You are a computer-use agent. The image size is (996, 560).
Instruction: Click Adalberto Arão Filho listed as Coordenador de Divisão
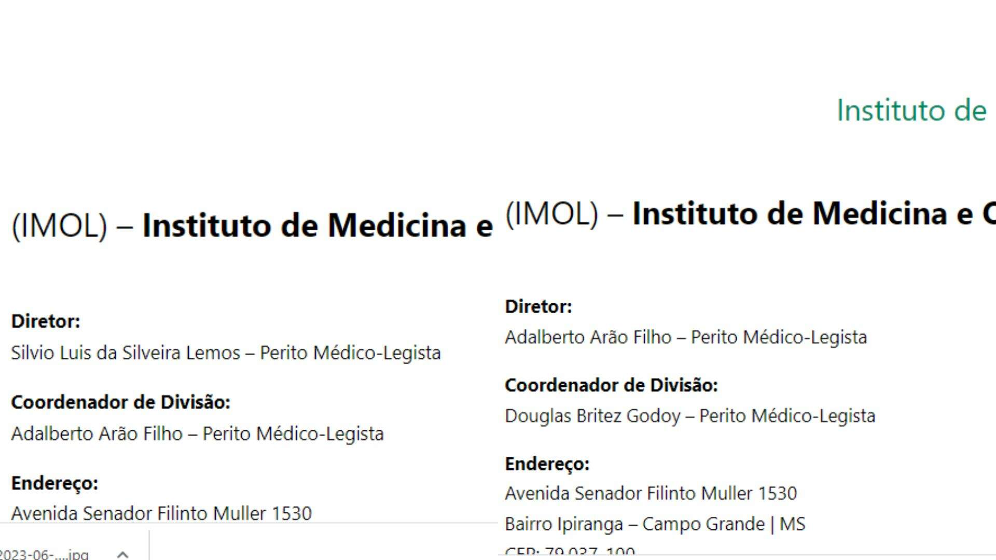pos(97,433)
